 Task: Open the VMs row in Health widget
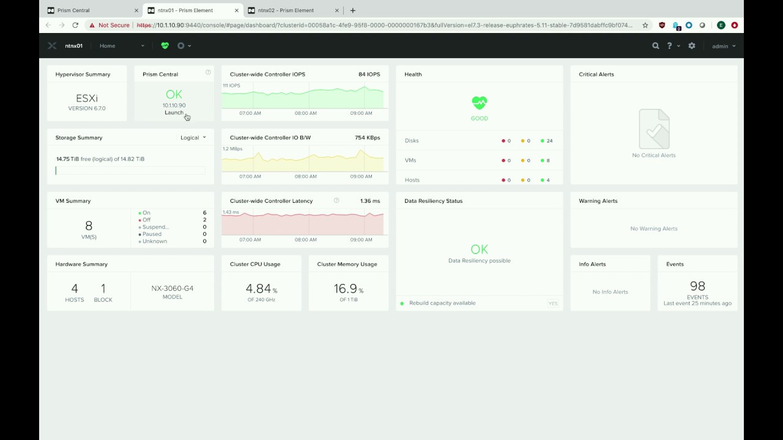click(x=480, y=160)
